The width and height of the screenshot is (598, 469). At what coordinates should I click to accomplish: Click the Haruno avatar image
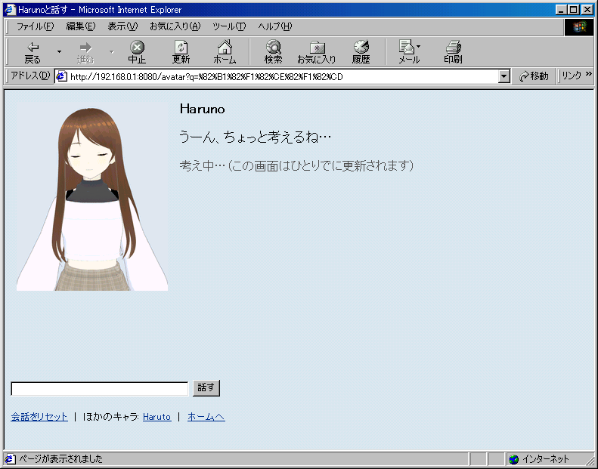pyautogui.click(x=92, y=196)
